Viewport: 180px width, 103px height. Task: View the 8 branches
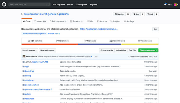62,41
